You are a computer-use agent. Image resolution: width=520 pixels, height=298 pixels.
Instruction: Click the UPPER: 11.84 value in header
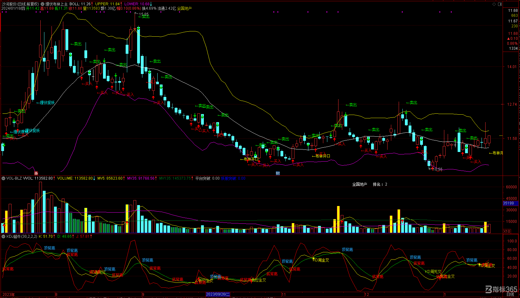107,4
